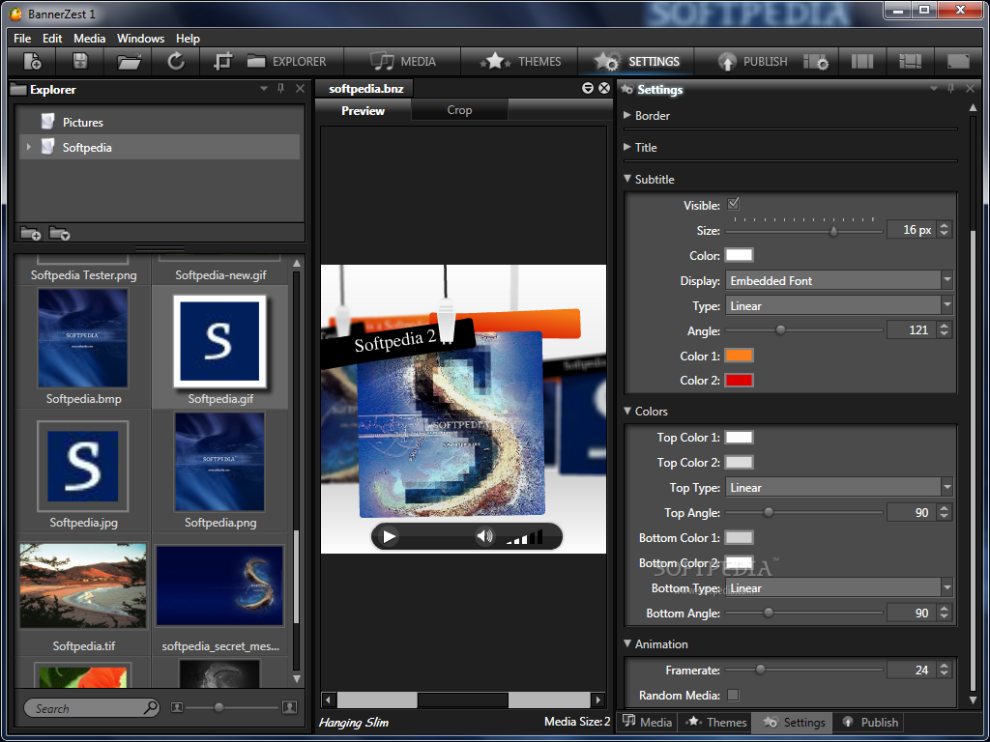This screenshot has width=990, height=742.
Task: Open the Subtitle Type dropdown
Action: [x=838, y=305]
